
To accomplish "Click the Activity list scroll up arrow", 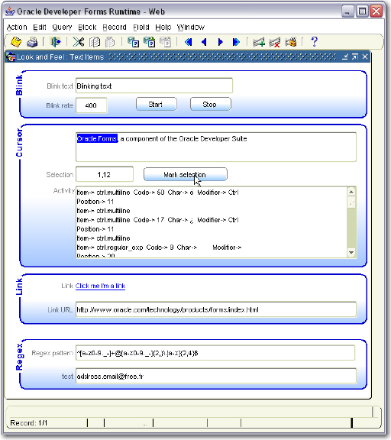I will click(351, 192).
